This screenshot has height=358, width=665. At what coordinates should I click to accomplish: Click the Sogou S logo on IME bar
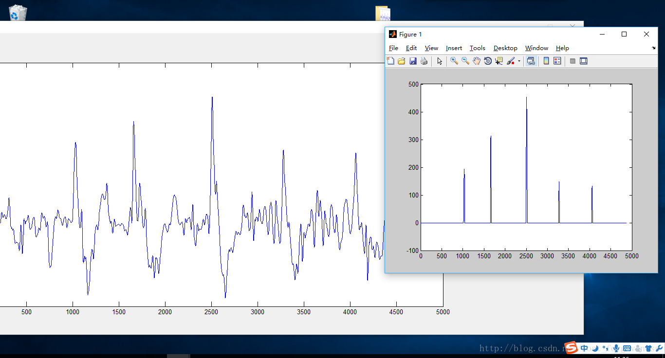tap(571, 348)
